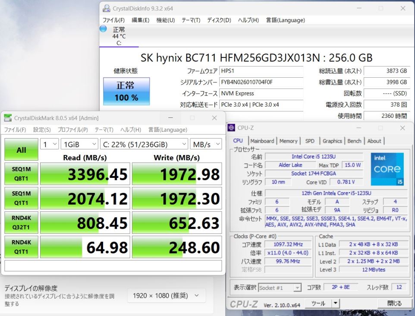Screen dimensions: 415x316
Task: Click the SEQ1M Q8T1 read result 3396.45
Action: point(85,174)
